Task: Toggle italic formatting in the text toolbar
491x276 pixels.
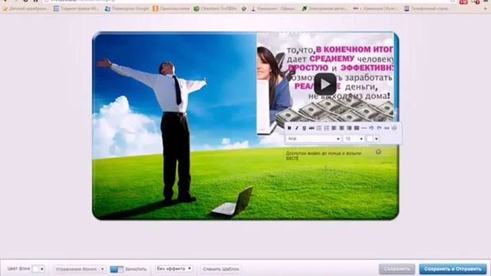Action: 297,128
